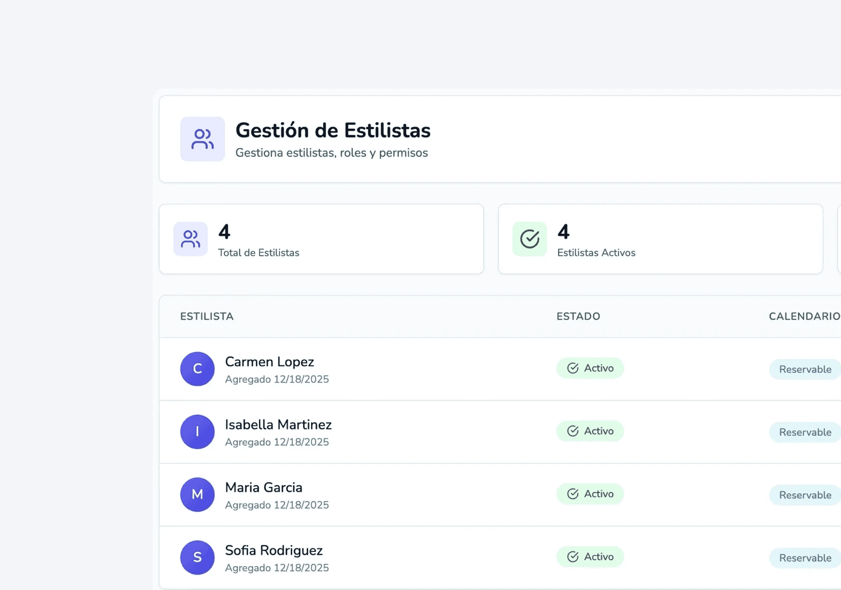Select the check icon on Maria Garcia's Activo badge
Viewport: 841px width, 590px height.
point(573,494)
